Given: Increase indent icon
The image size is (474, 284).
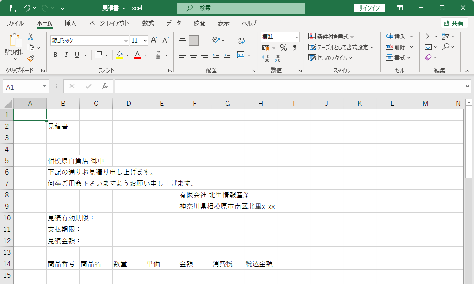Looking at the screenshot, I should pyautogui.click(x=227, y=55).
